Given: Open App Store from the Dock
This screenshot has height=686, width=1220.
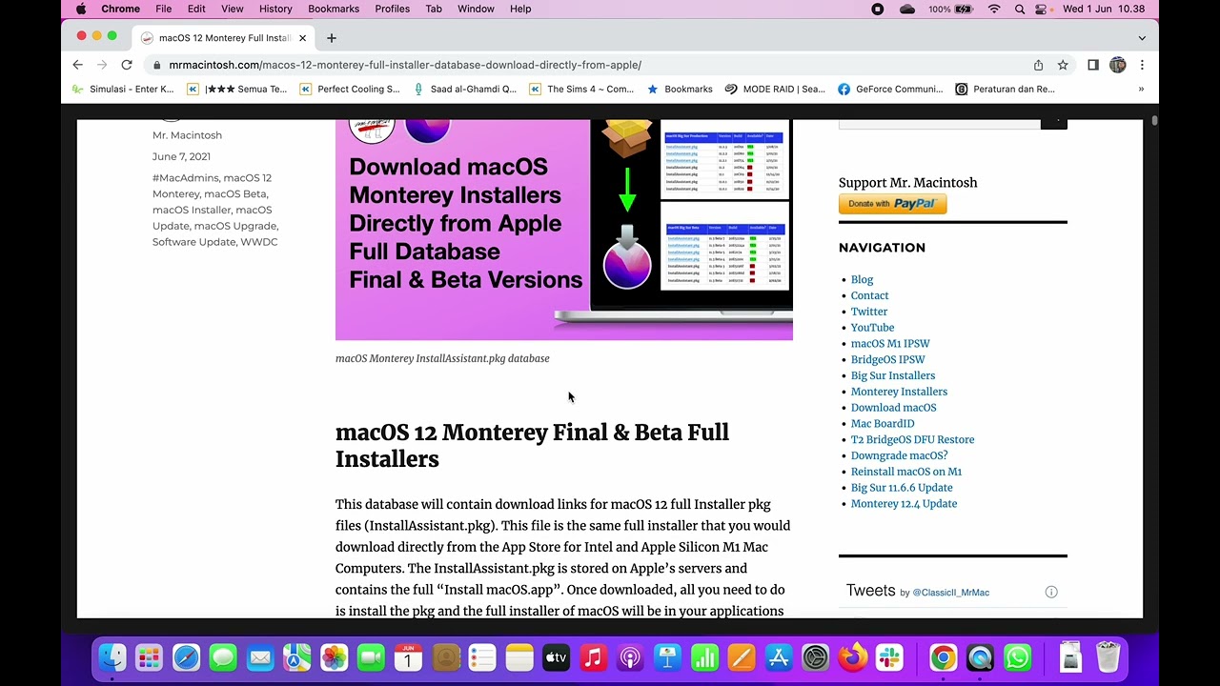Looking at the screenshot, I should click(779, 657).
